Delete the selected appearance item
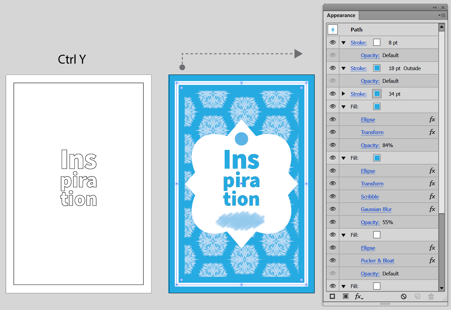The image size is (451, 310). click(x=431, y=296)
